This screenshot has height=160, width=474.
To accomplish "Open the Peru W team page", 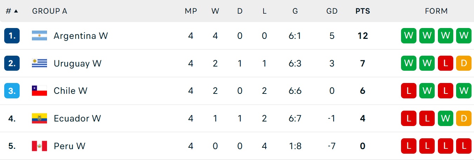I will pos(69,146).
